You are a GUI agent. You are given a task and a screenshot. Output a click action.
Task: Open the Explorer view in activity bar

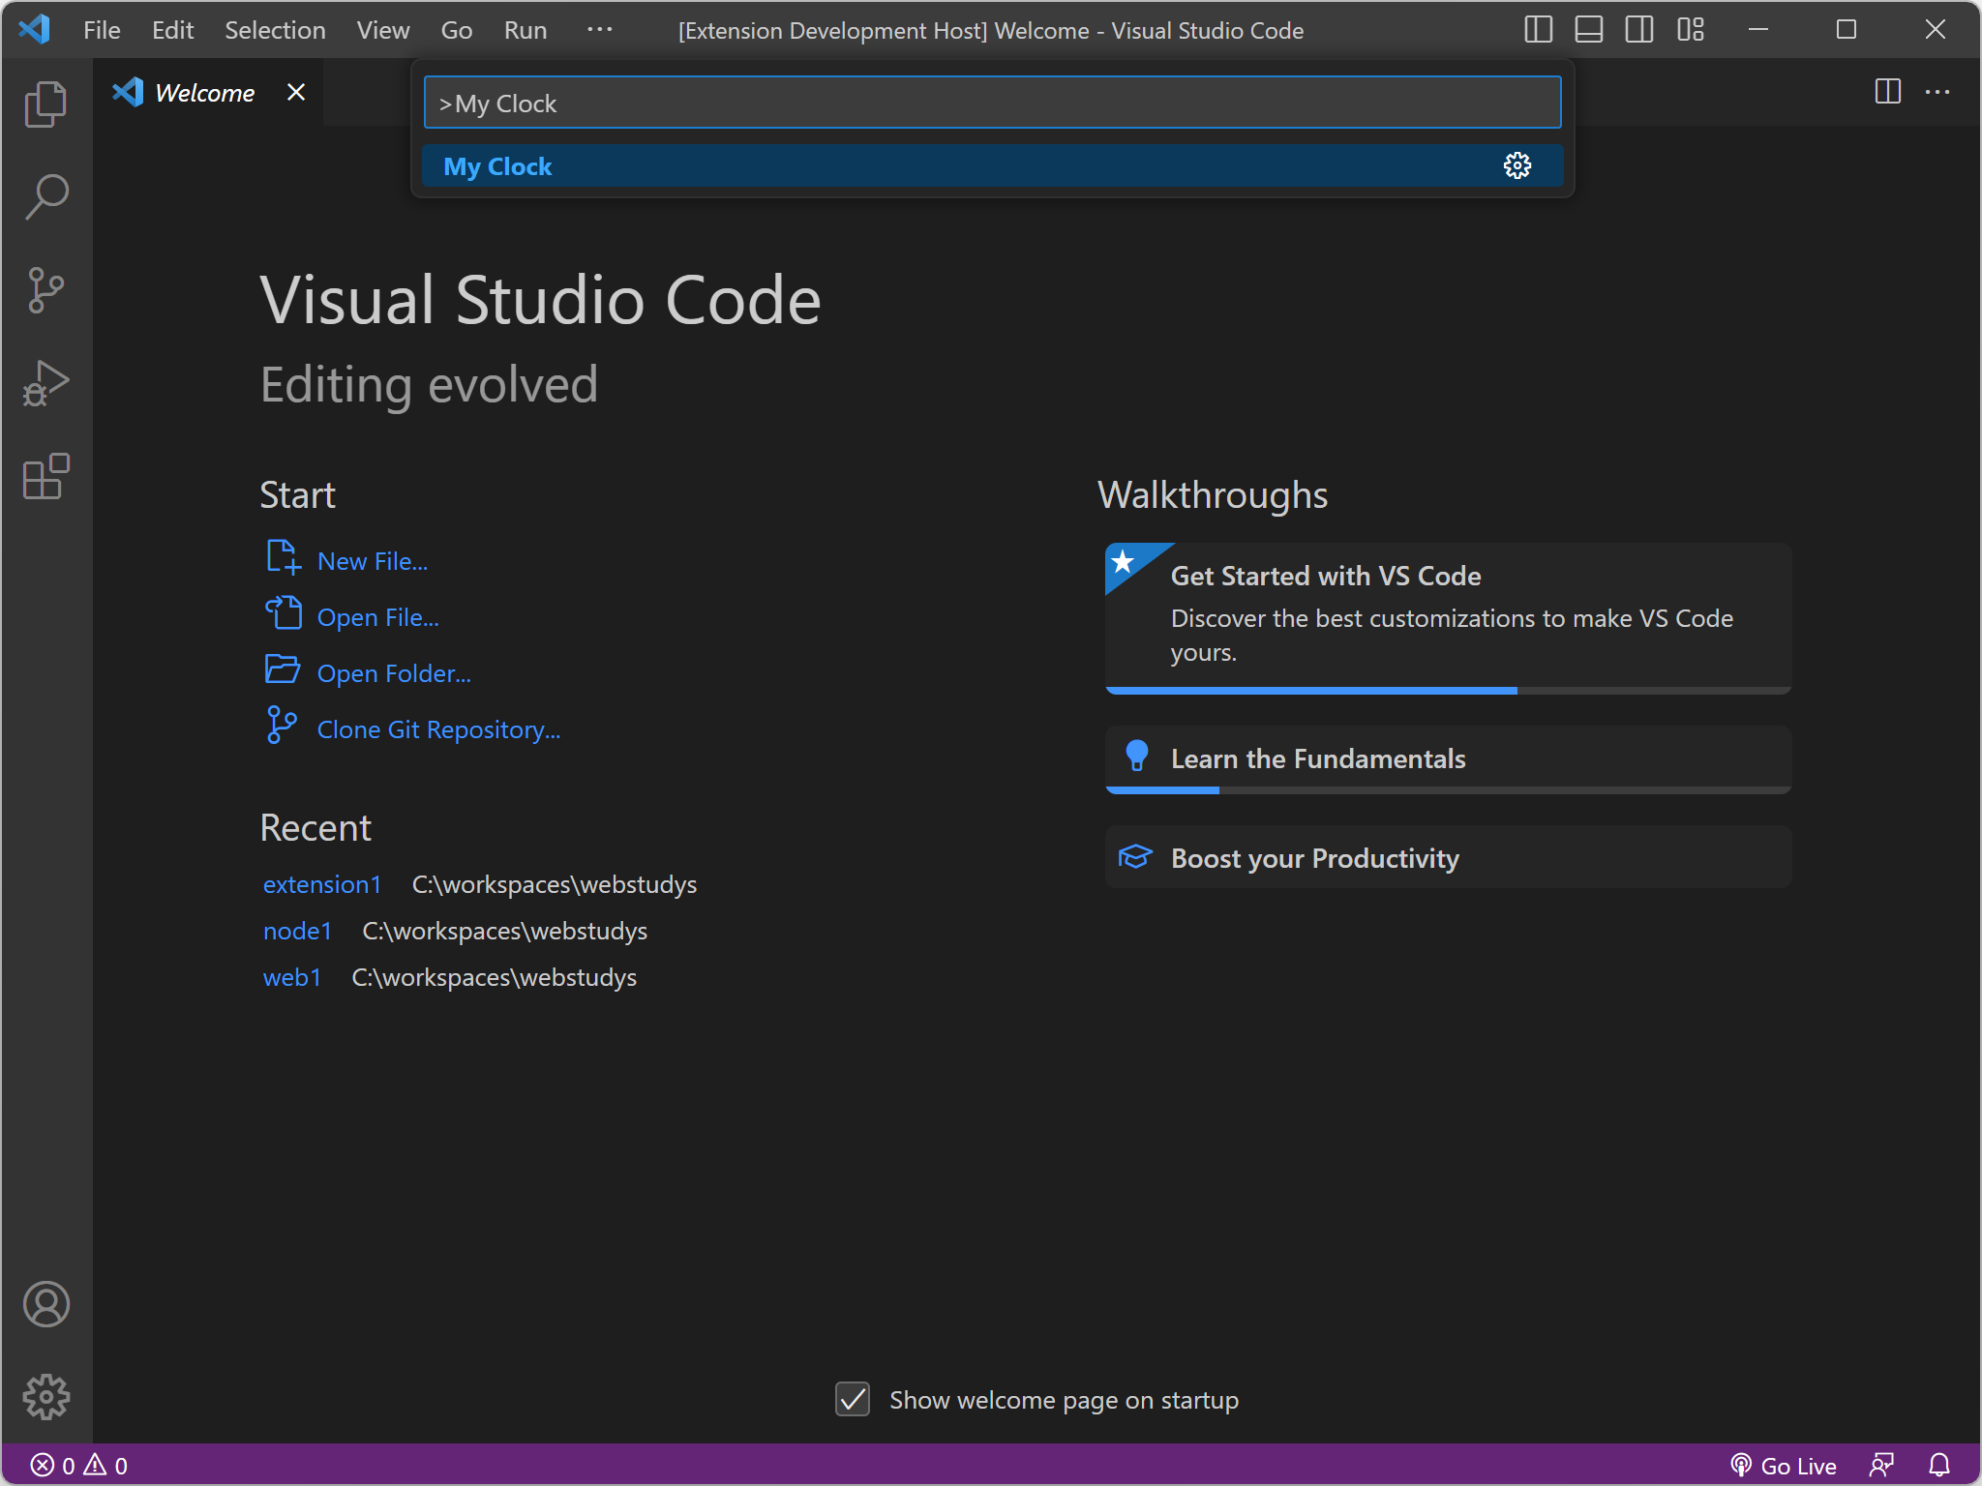pyautogui.click(x=45, y=104)
